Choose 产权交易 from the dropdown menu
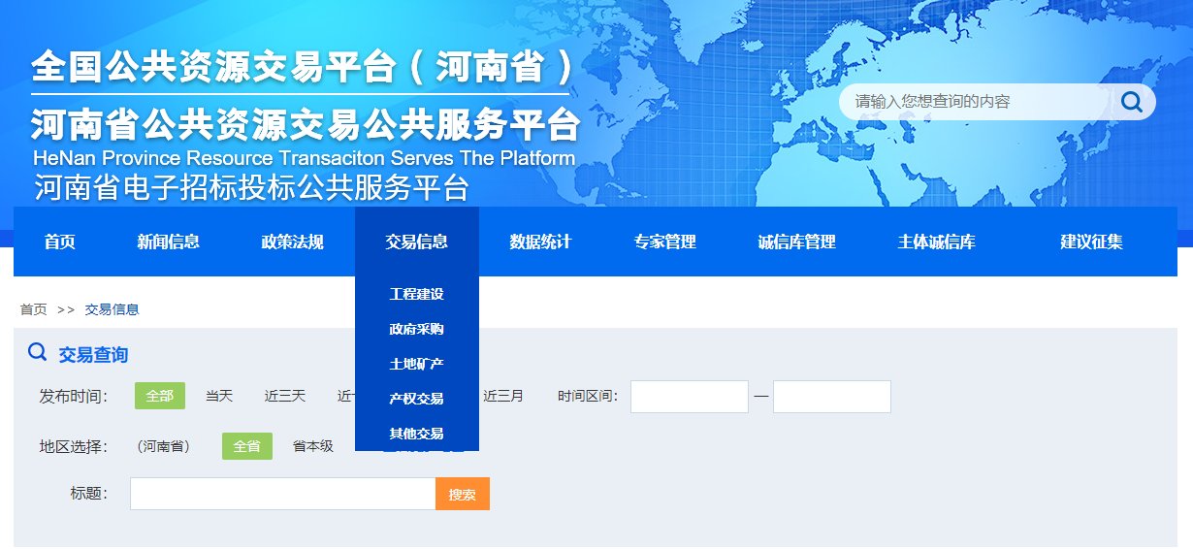Screen dimensions: 1193x549 pos(417,399)
